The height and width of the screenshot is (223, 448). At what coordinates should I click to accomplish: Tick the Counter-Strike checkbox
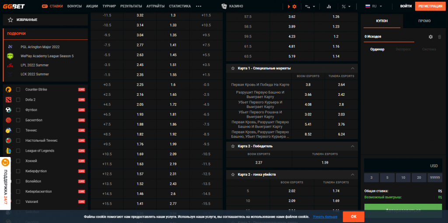[18, 90]
